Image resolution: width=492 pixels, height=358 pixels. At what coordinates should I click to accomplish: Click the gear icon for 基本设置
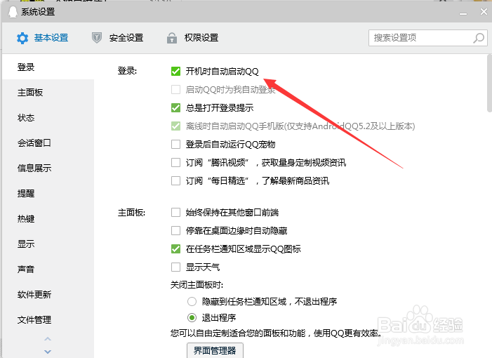coord(22,38)
